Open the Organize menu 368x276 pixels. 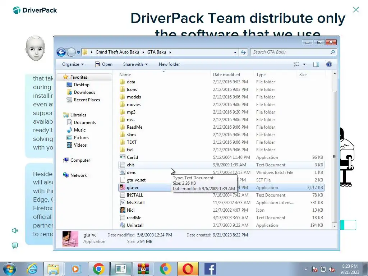point(73,64)
